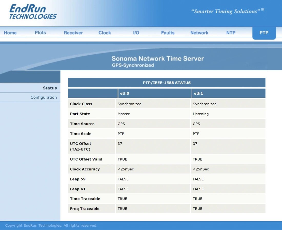Viewport: 282px width, 230px height.
Task: Click the Smarter Timing Solutions slogan
Action: click(x=227, y=11)
